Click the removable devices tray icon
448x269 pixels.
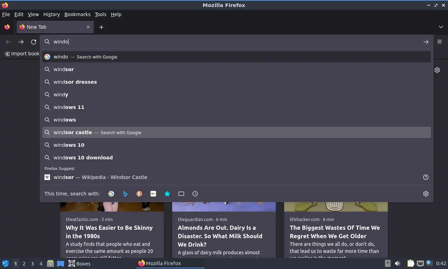pyautogui.click(x=388, y=263)
